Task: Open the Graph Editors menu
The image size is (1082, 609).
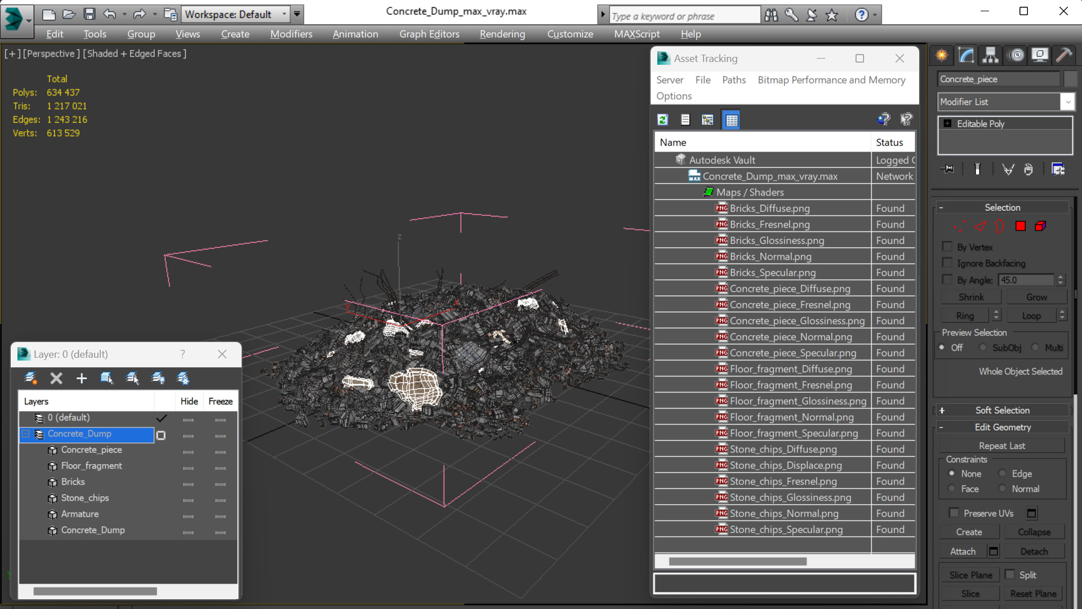Action: pyautogui.click(x=429, y=34)
